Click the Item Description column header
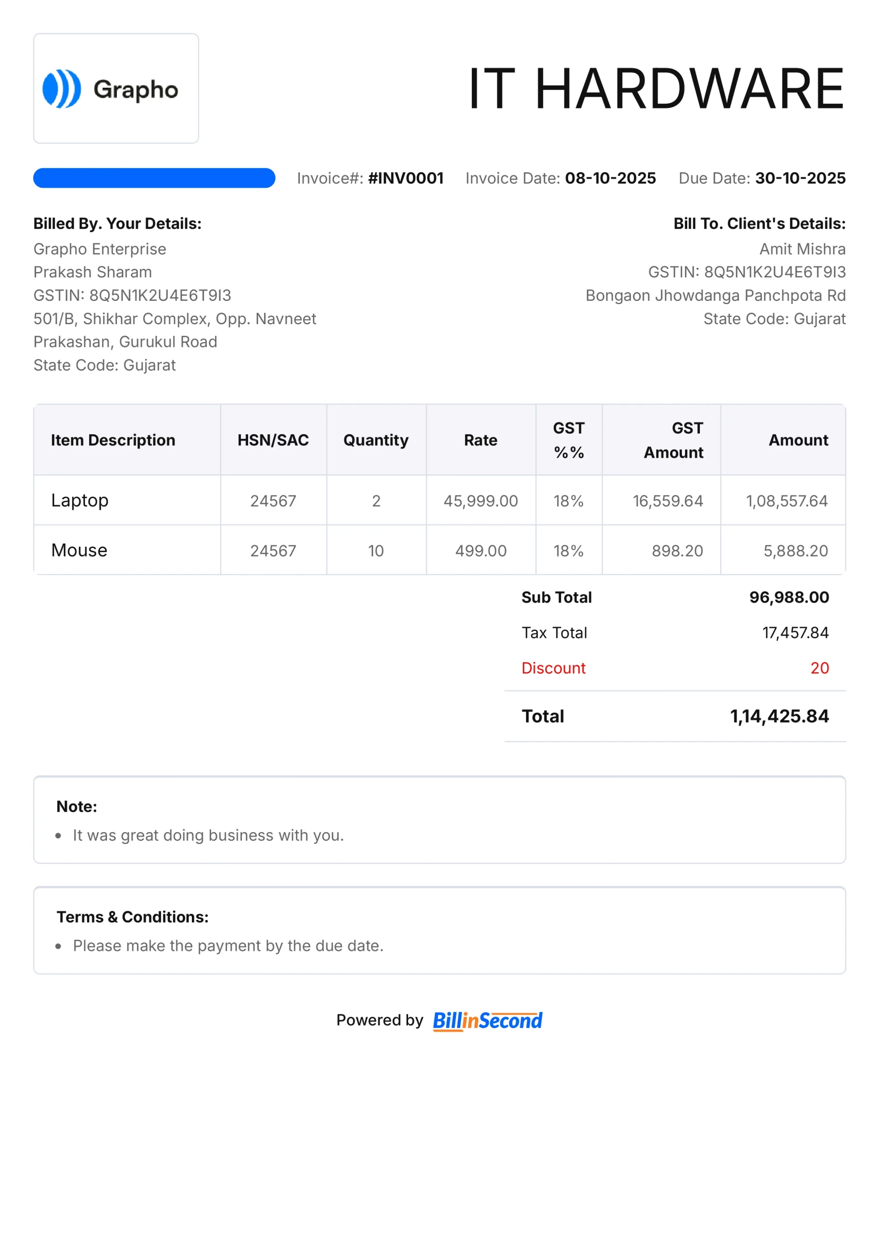This screenshot has height=1243, width=879. [x=113, y=440]
